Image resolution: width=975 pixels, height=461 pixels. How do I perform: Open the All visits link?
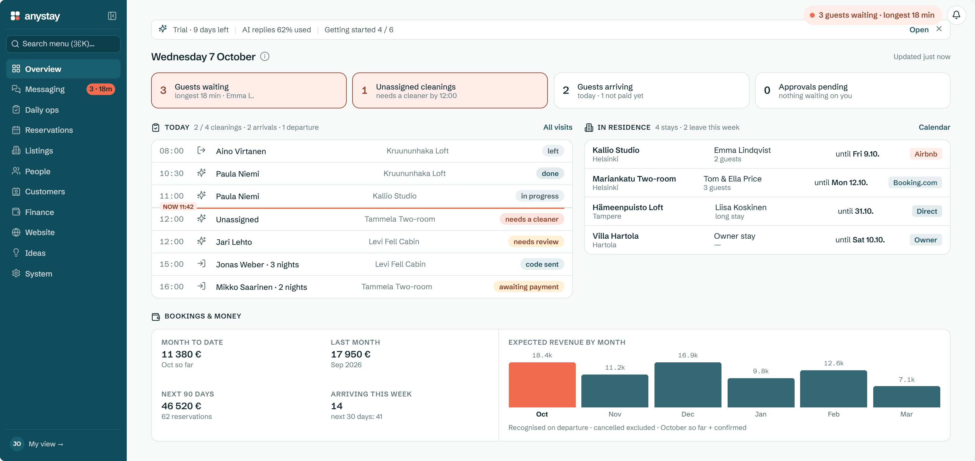click(558, 128)
